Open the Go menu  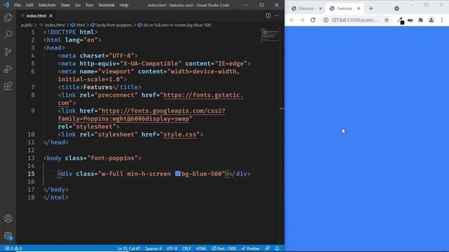tap(78, 5)
